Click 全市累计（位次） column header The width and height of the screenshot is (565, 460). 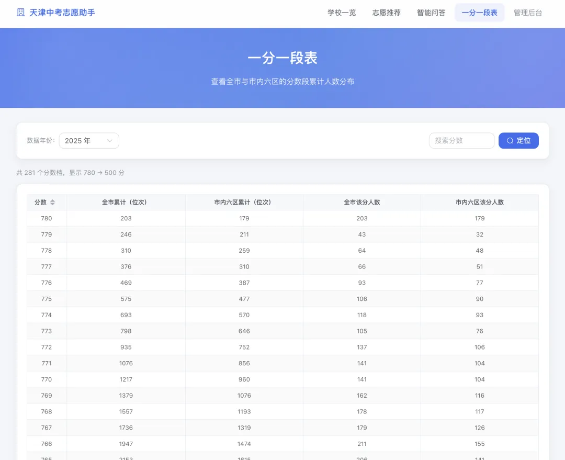(125, 202)
